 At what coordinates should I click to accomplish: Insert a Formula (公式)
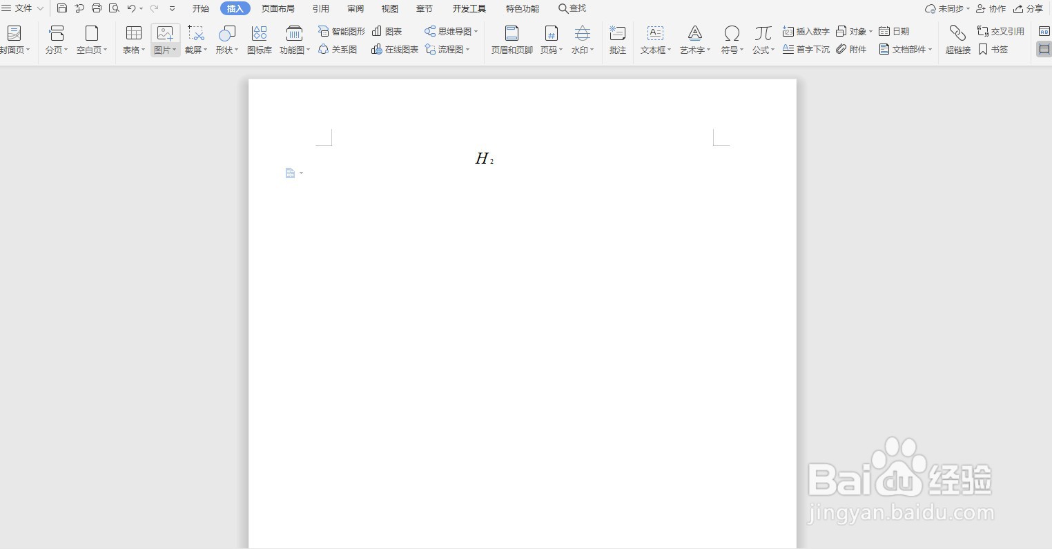tap(763, 40)
